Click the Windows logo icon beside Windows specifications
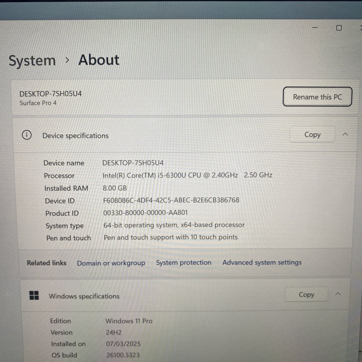This screenshot has width=362, height=362. pyautogui.click(x=34, y=295)
